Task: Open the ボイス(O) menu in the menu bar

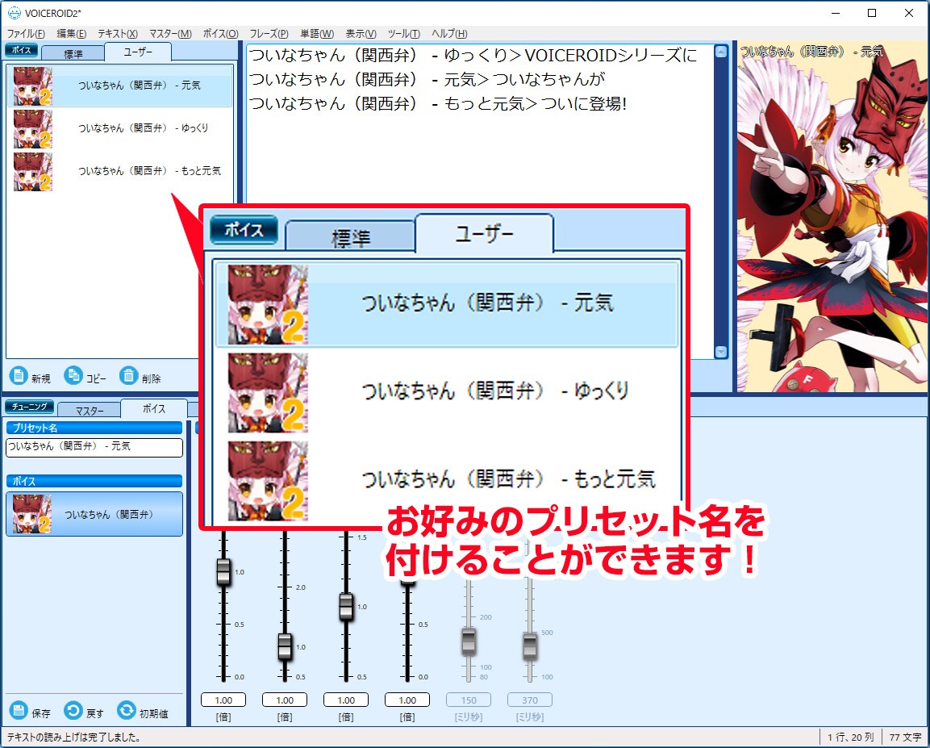Action: (220, 34)
